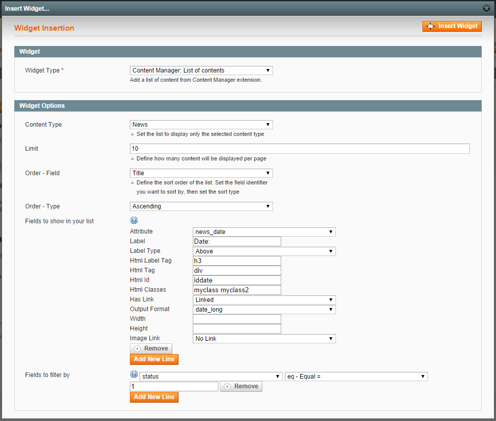Add New Line under Fields to filter

pos(154,397)
